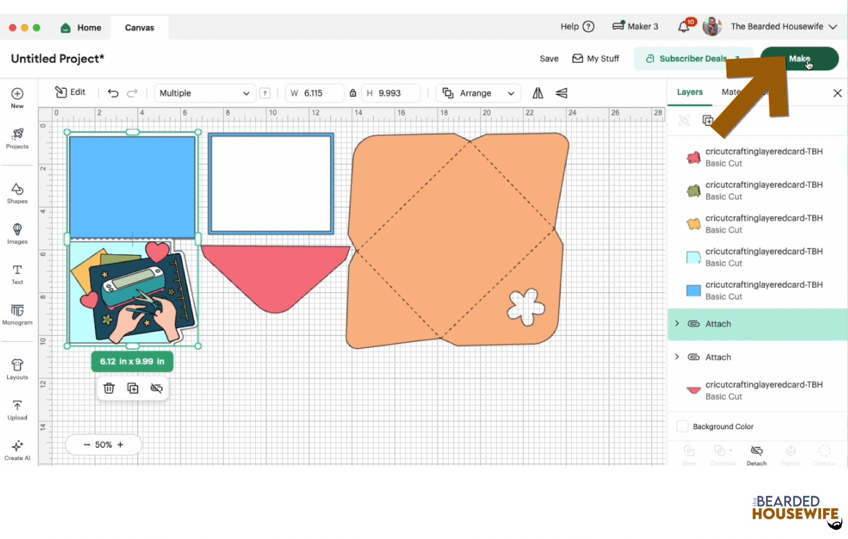Open the Multiple operation dropdown

point(205,93)
